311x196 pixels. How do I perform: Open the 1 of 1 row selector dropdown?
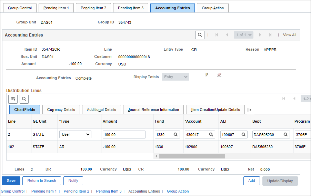click(x=243, y=35)
